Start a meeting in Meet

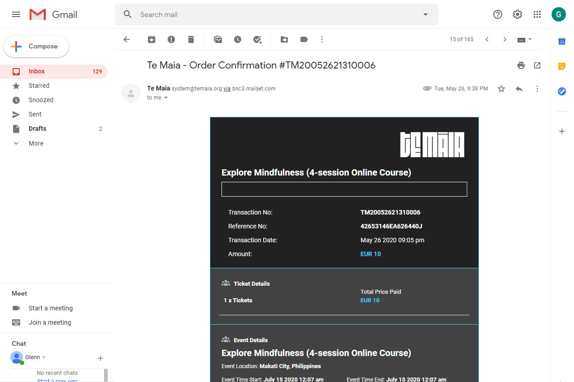pos(50,308)
